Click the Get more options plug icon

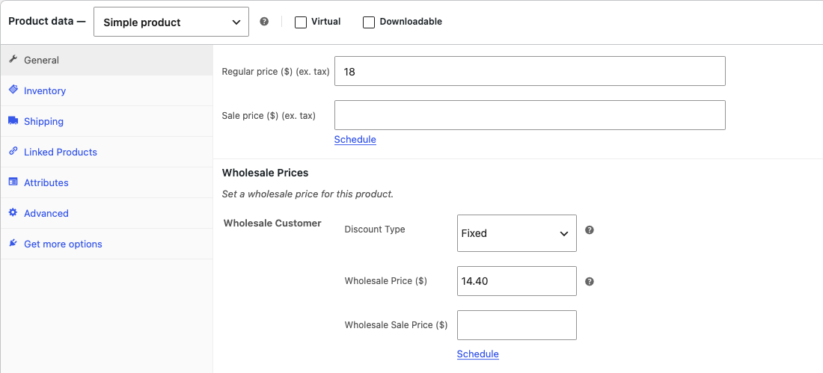(x=13, y=244)
